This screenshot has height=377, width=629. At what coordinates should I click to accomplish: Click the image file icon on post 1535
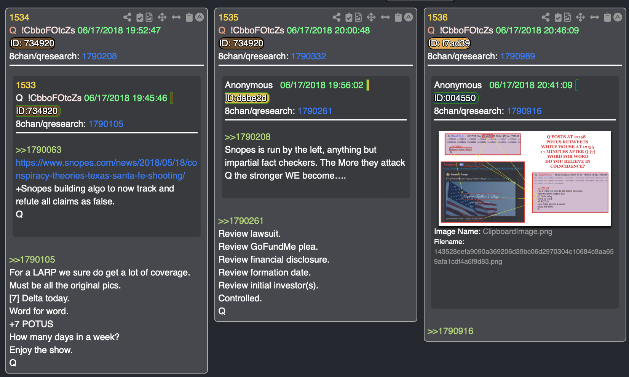coord(358,17)
